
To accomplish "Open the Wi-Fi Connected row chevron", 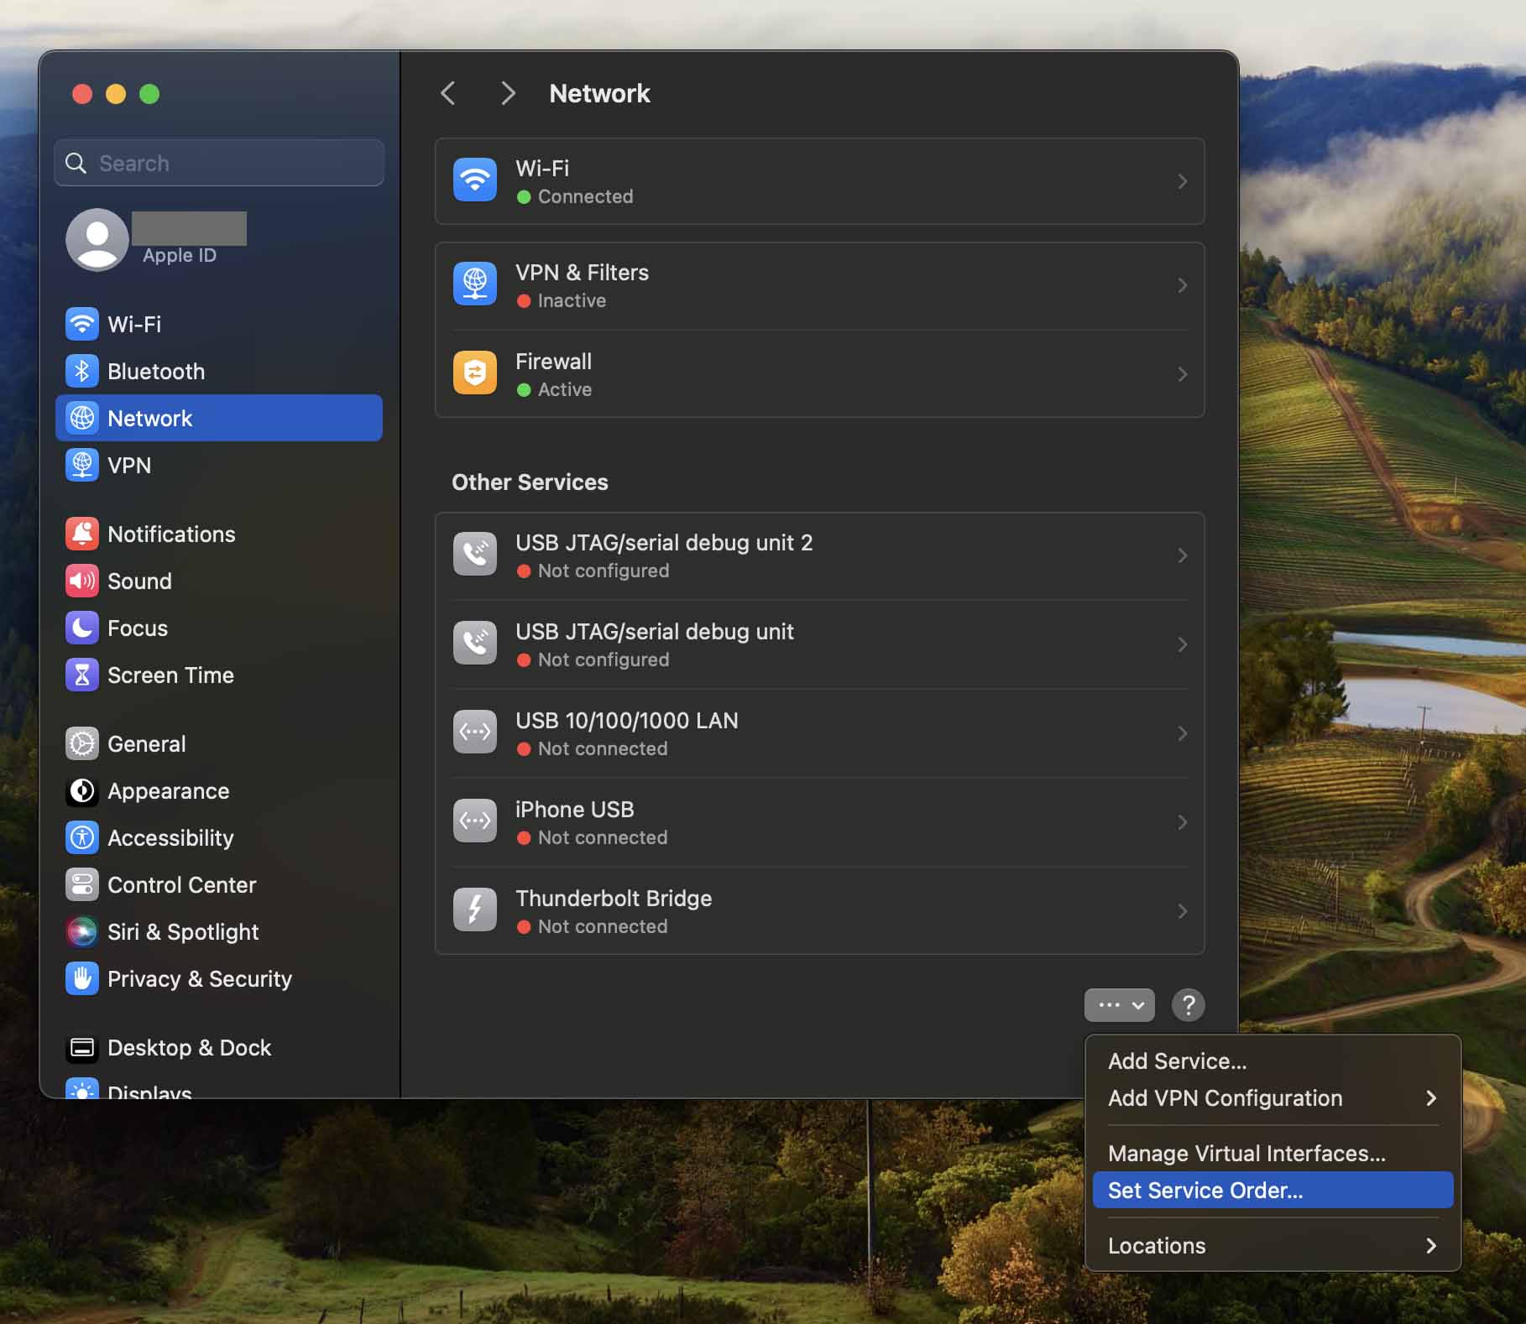I will [x=1182, y=181].
